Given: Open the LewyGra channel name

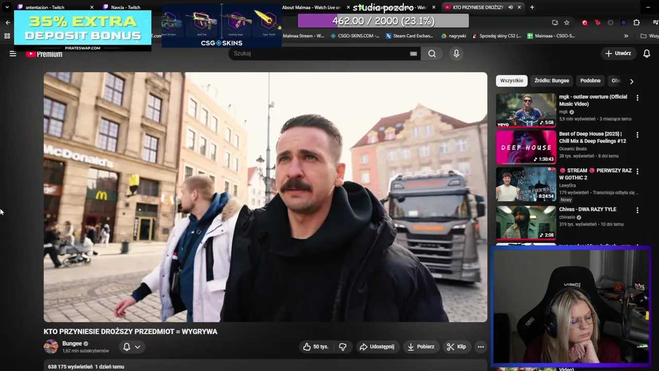Looking at the screenshot, I should [x=567, y=185].
